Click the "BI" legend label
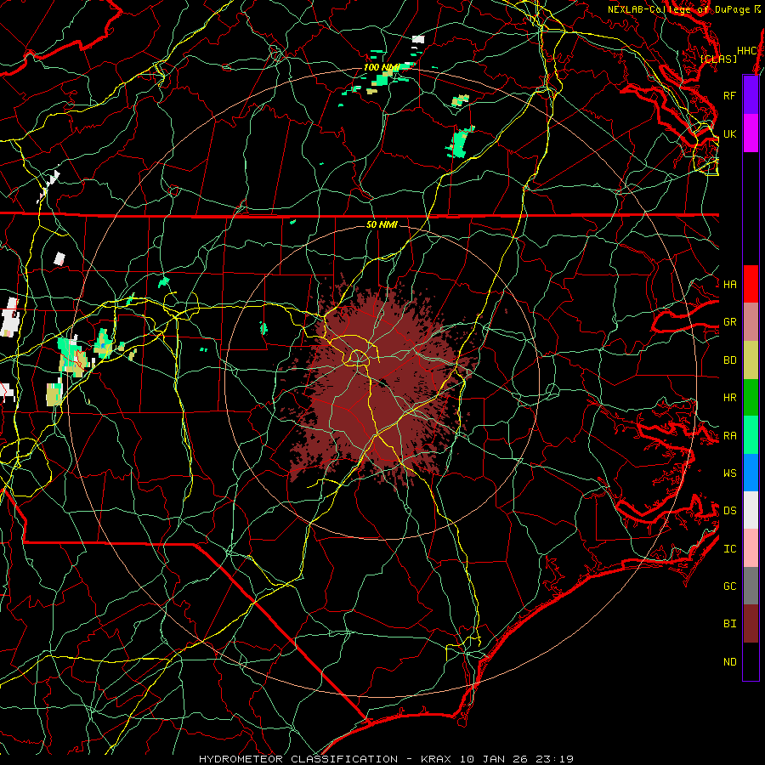The width and height of the screenshot is (765, 765). (x=729, y=624)
